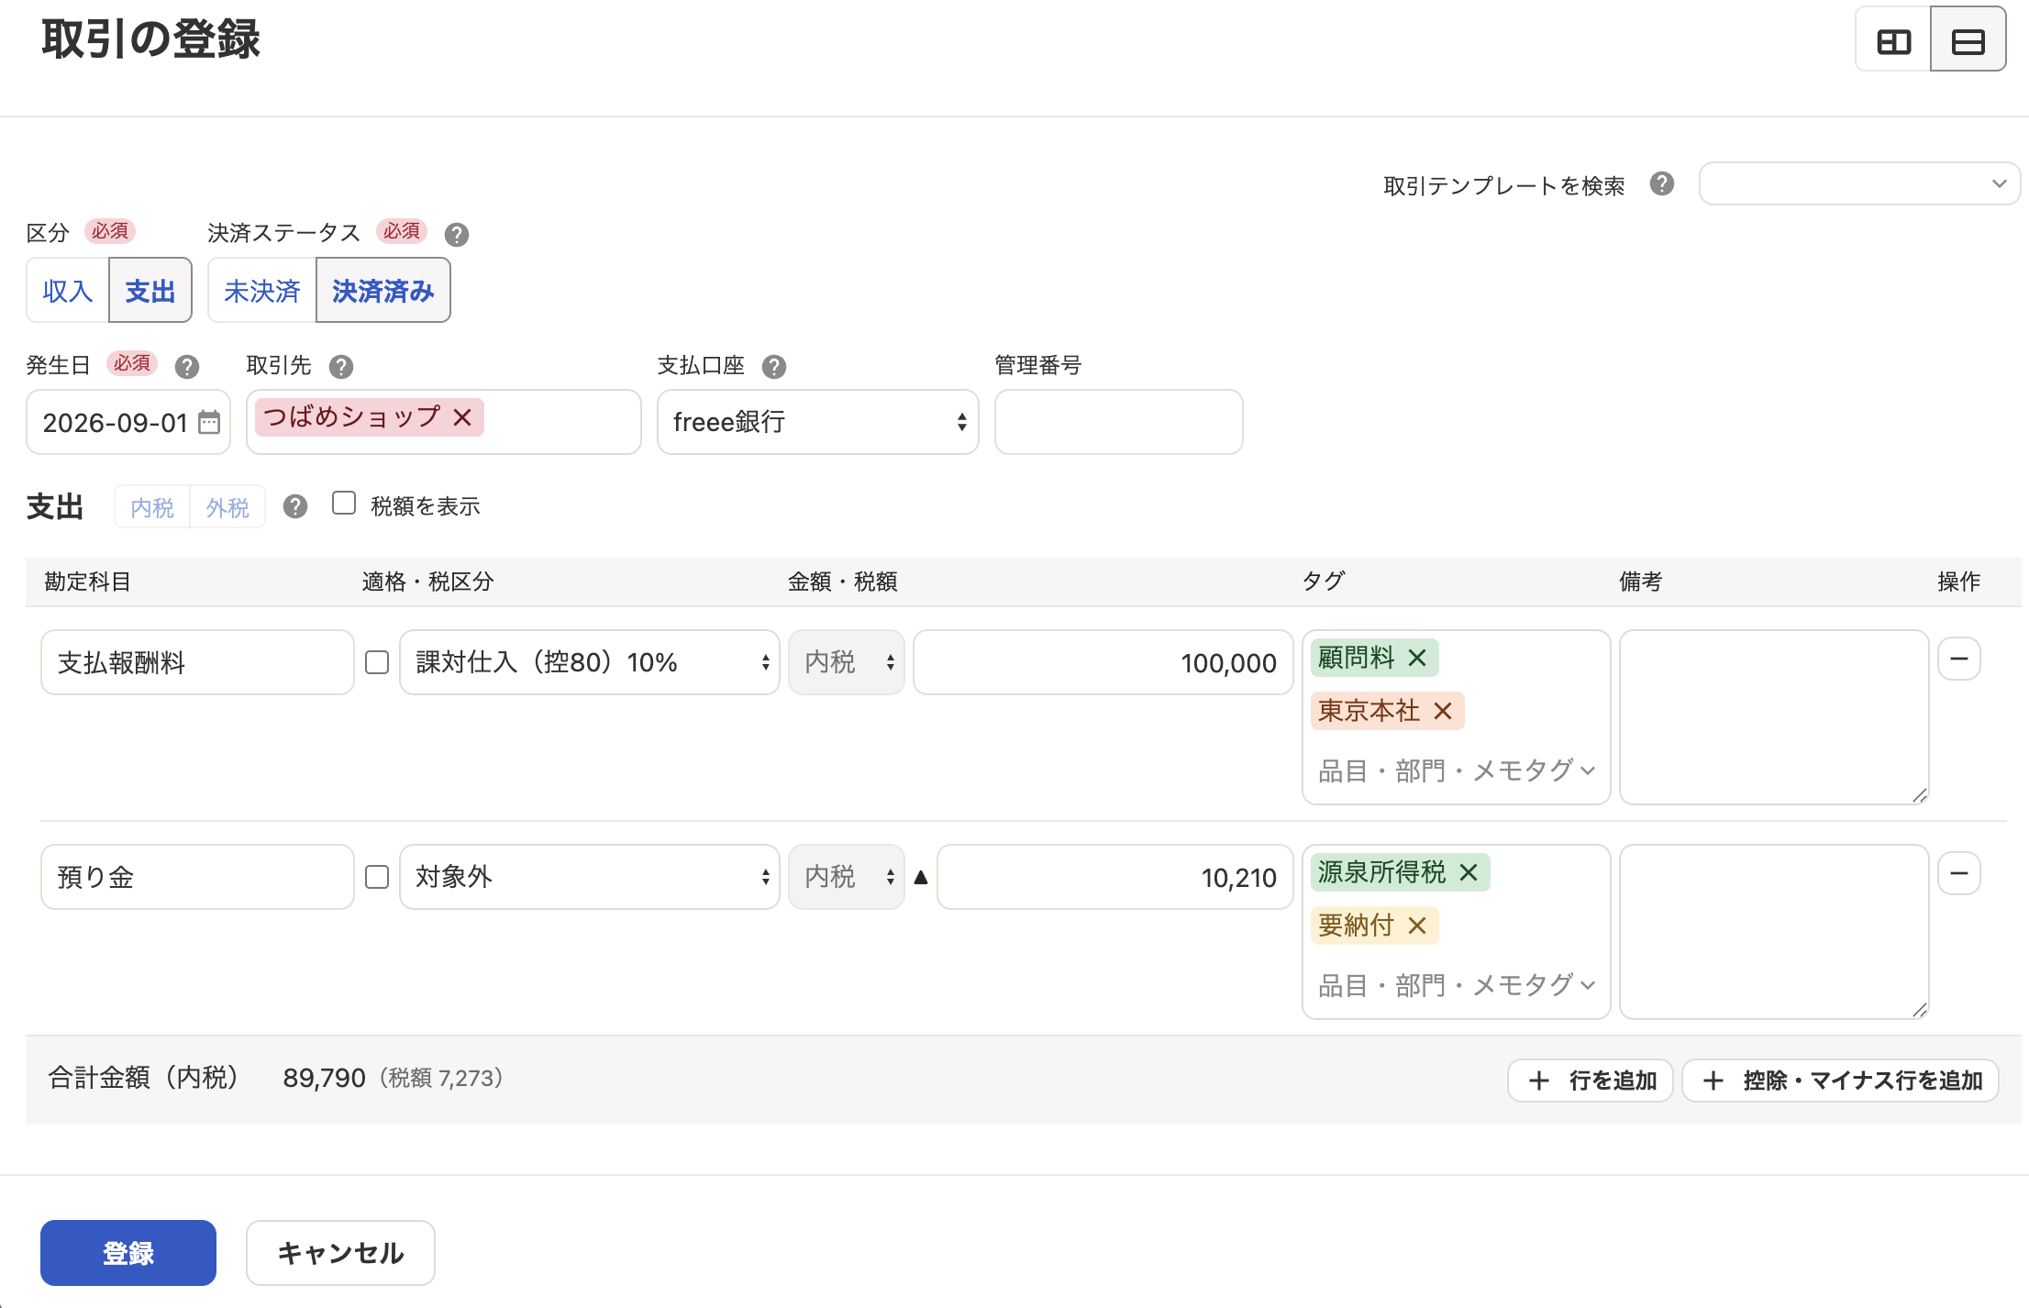Open 内税 dropdown on 預り金 row
Screen dimensions: 2029x1308
pos(847,877)
